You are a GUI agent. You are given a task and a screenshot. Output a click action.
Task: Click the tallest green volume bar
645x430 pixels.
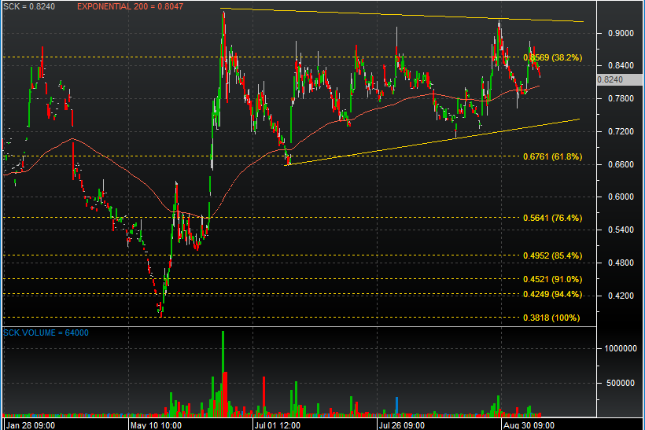[x=223, y=371]
